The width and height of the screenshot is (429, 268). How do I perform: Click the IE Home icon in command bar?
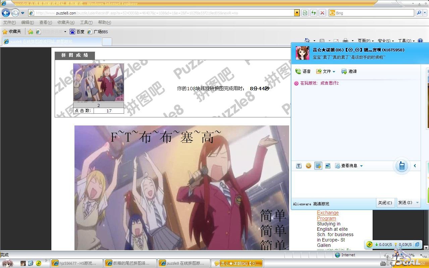click(x=307, y=41)
